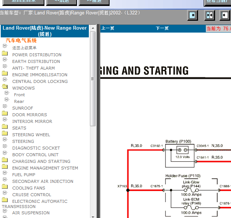The width and height of the screenshot is (231, 218).
Task: Select BODY CONTROL UNIT entry
Action: 36,155
